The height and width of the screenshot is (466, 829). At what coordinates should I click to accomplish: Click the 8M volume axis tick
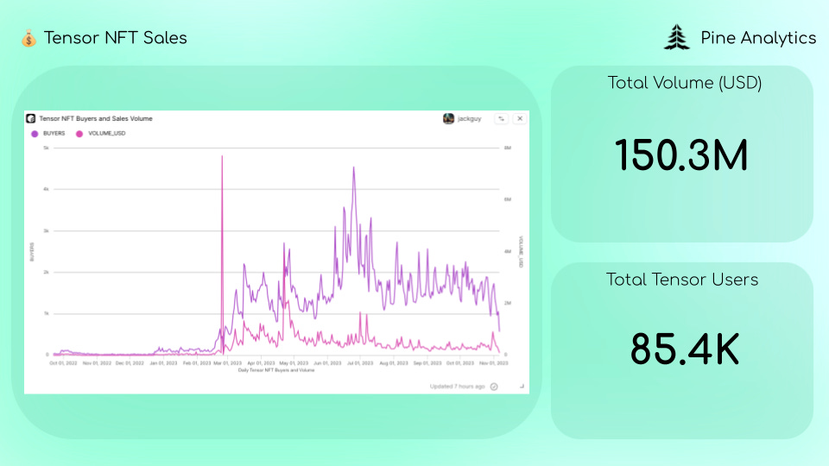508,148
